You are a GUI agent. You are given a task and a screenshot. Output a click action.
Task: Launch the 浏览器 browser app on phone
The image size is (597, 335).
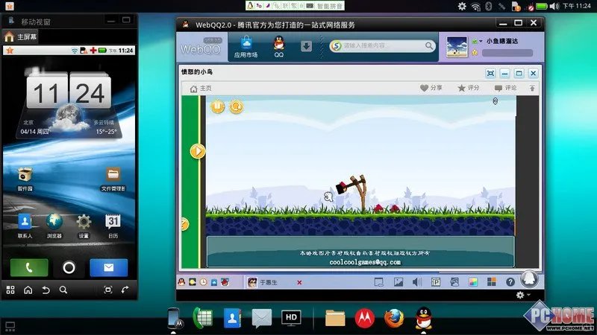pyautogui.click(x=54, y=226)
